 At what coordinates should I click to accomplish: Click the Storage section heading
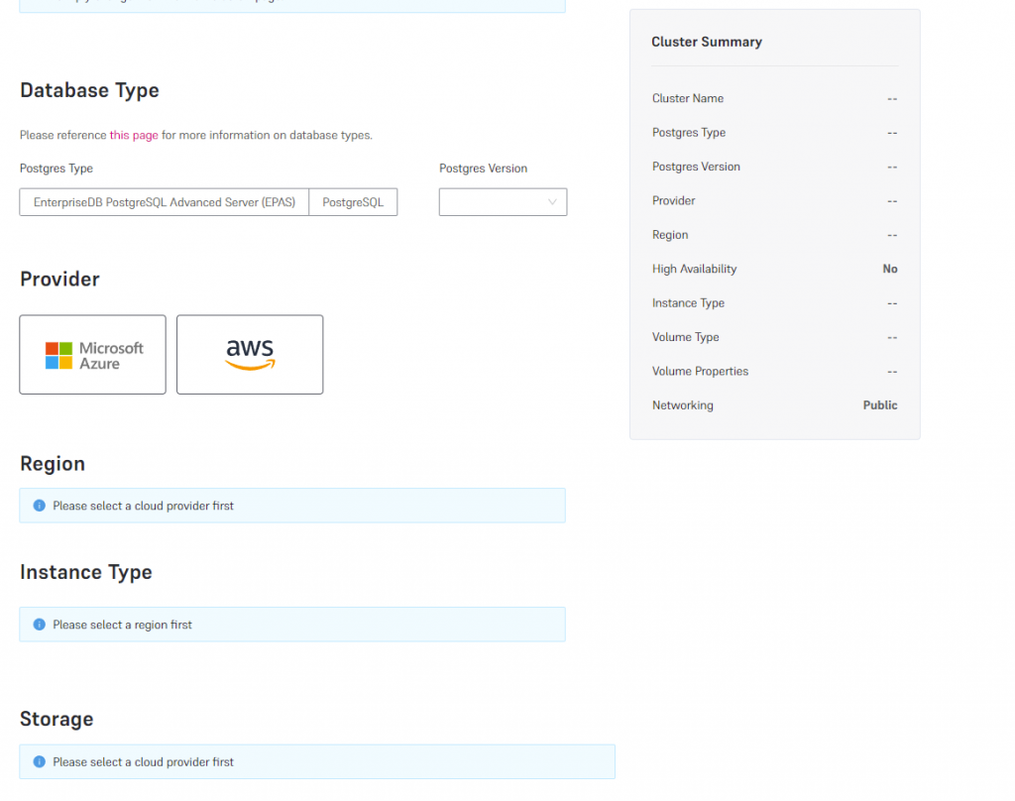56,719
